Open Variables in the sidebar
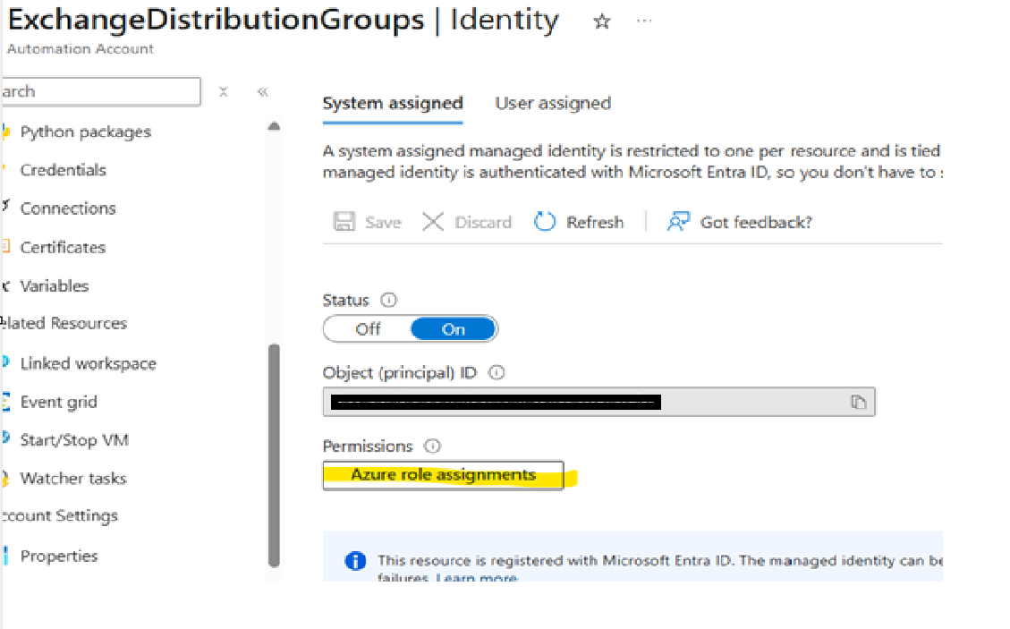The width and height of the screenshot is (1010, 629). pyautogui.click(x=54, y=286)
